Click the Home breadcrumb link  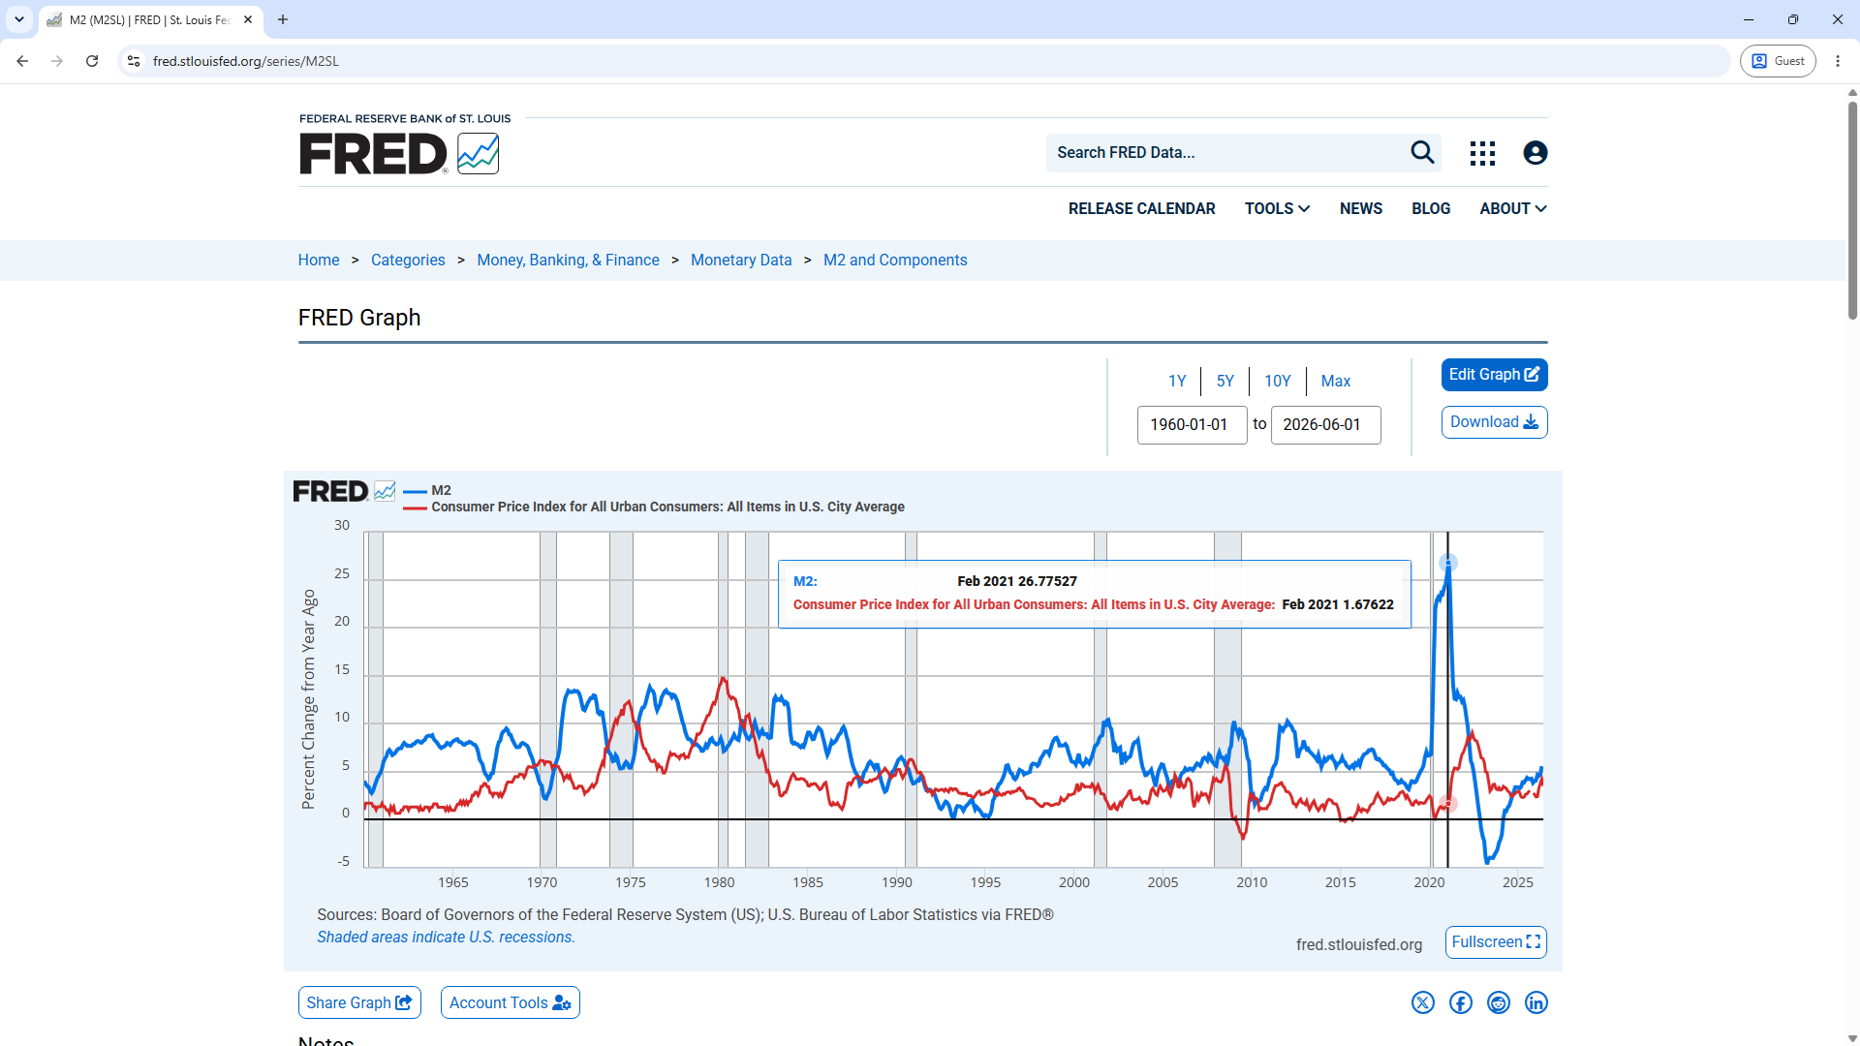[x=319, y=260]
